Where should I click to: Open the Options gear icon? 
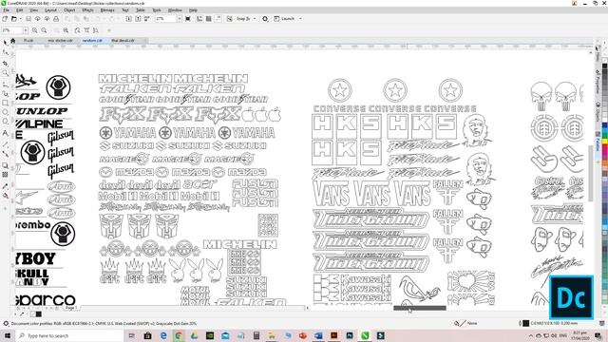[265, 19]
